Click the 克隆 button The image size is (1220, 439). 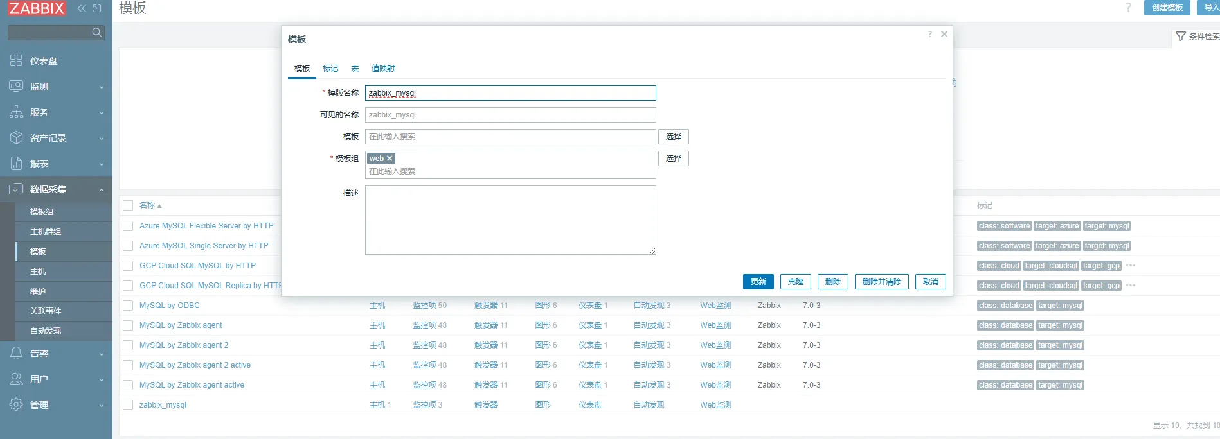pyautogui.click(x=796, y=282)
